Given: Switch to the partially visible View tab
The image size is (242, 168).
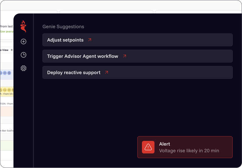Looking at the screenshot, I should (5, 50).
